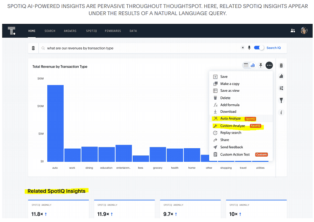Pin the chart using the pin icon

261,65
